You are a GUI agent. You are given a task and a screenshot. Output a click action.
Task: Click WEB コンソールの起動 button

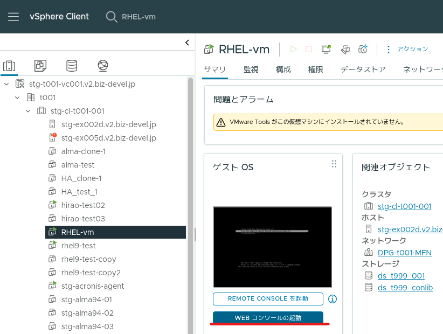[x=268, y=317]
